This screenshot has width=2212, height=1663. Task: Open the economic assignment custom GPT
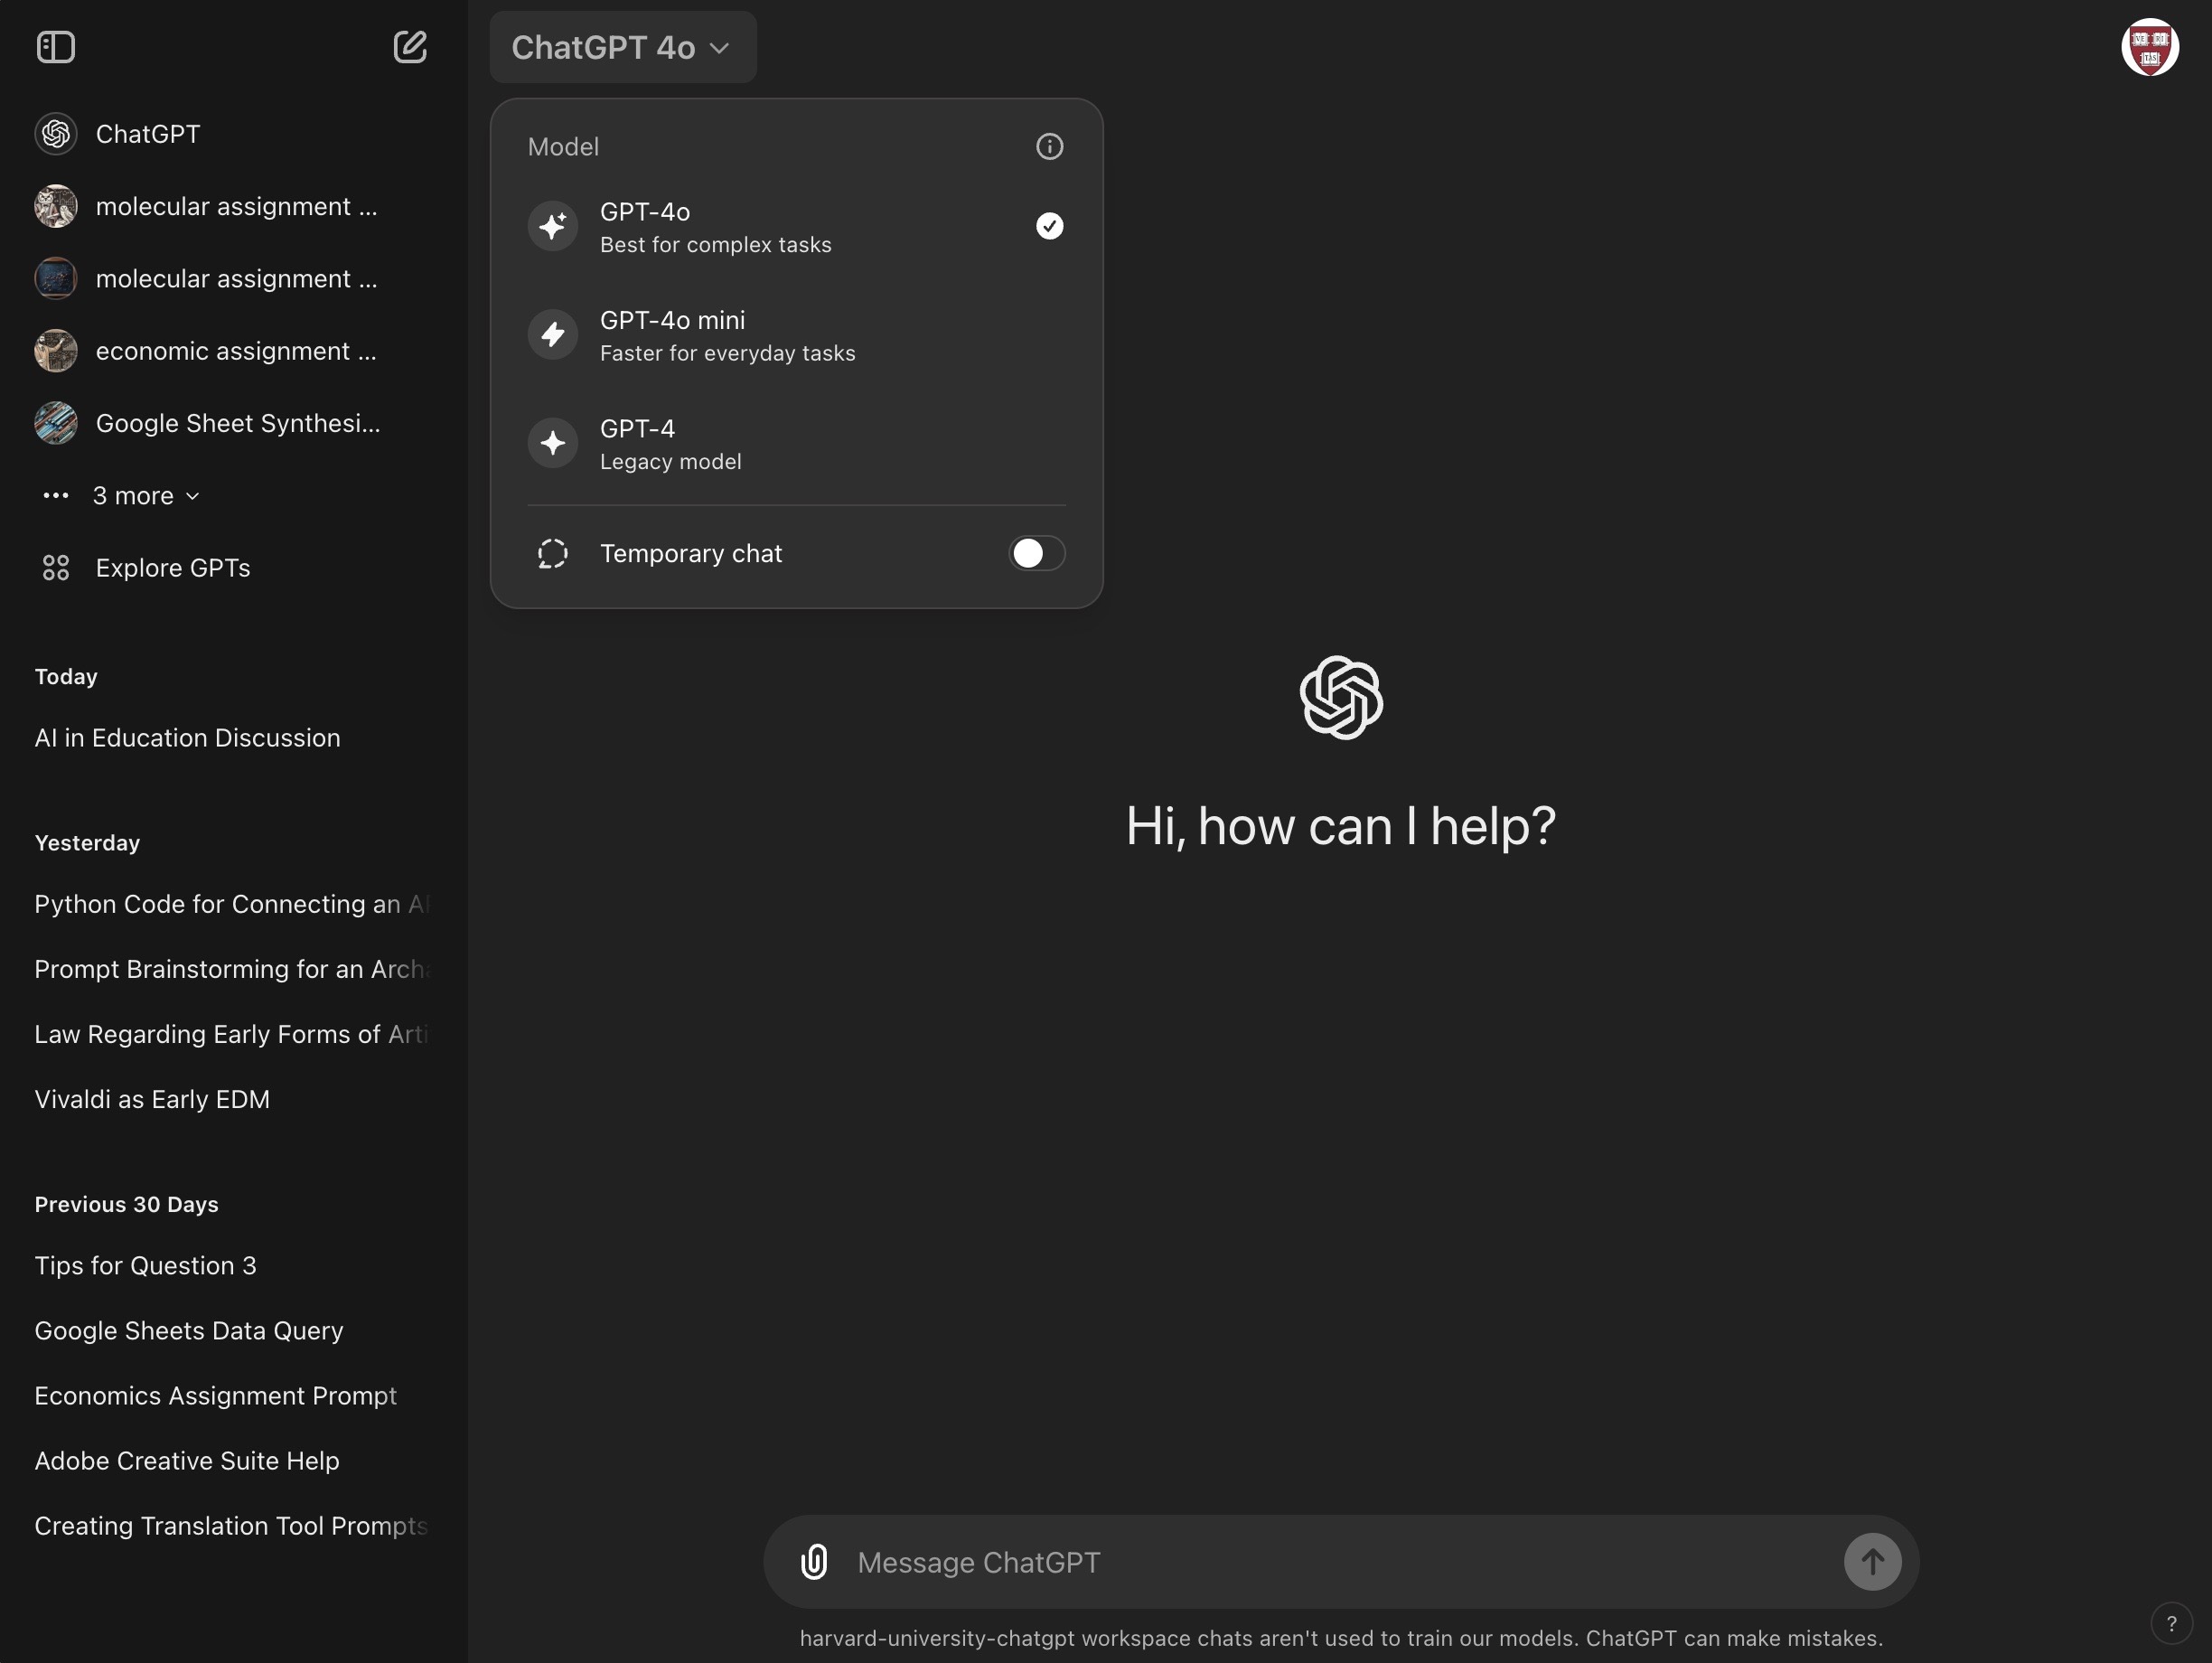[236, 351]
